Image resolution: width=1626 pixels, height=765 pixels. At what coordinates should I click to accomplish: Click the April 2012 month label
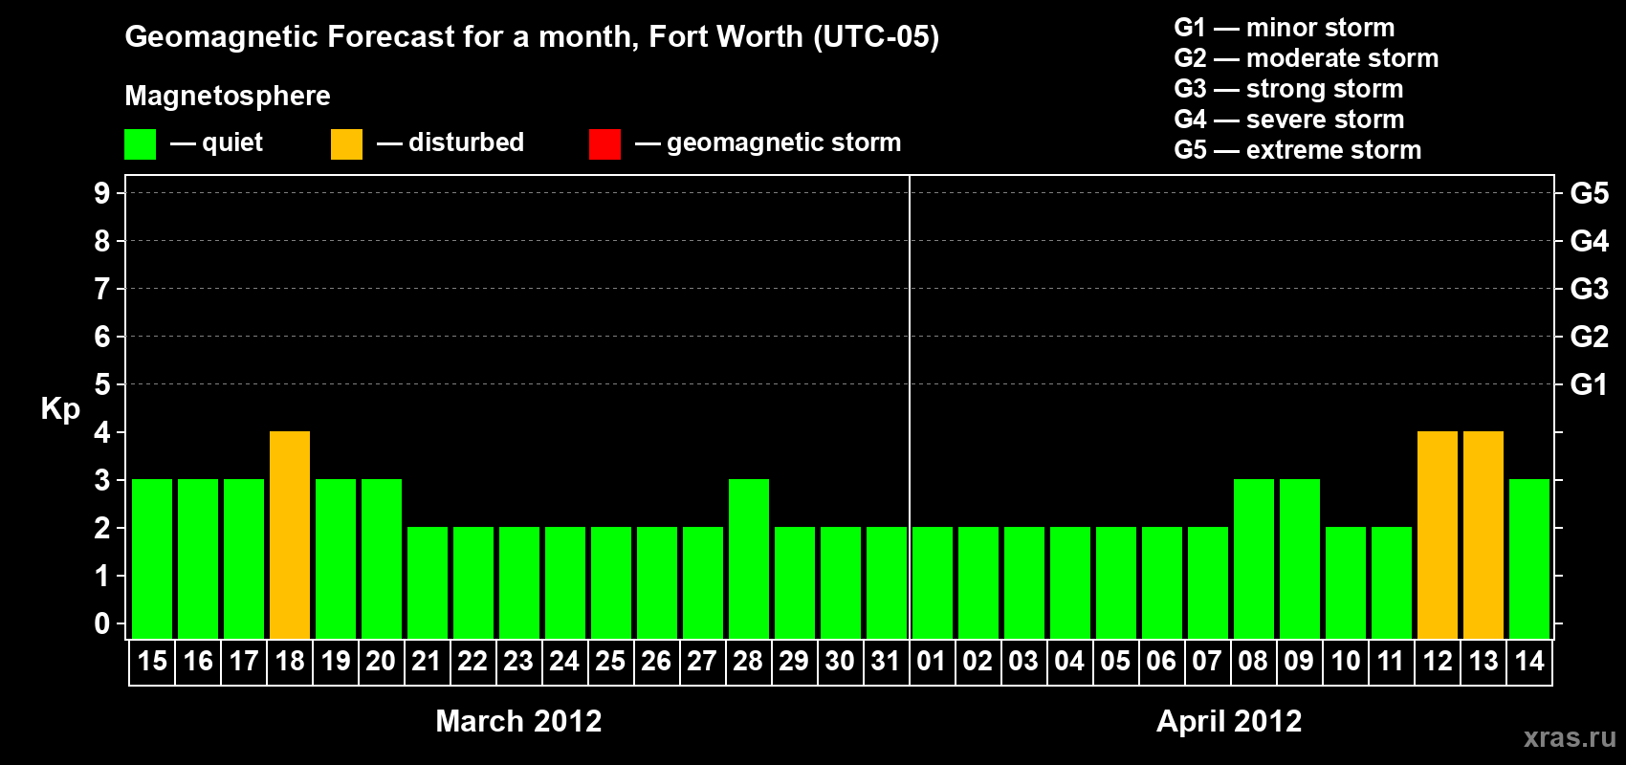click(x=1229, y=721)
